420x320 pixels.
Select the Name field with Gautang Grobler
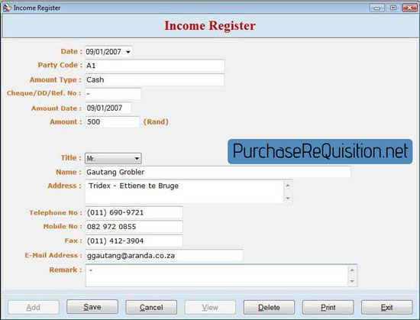pos(218,172)
